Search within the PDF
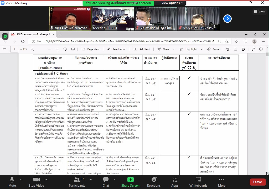The image size is (269, 189). pos(32,49)
